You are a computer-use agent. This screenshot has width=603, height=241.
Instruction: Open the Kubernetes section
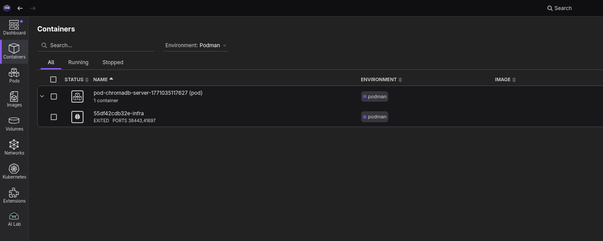point(14,172)
